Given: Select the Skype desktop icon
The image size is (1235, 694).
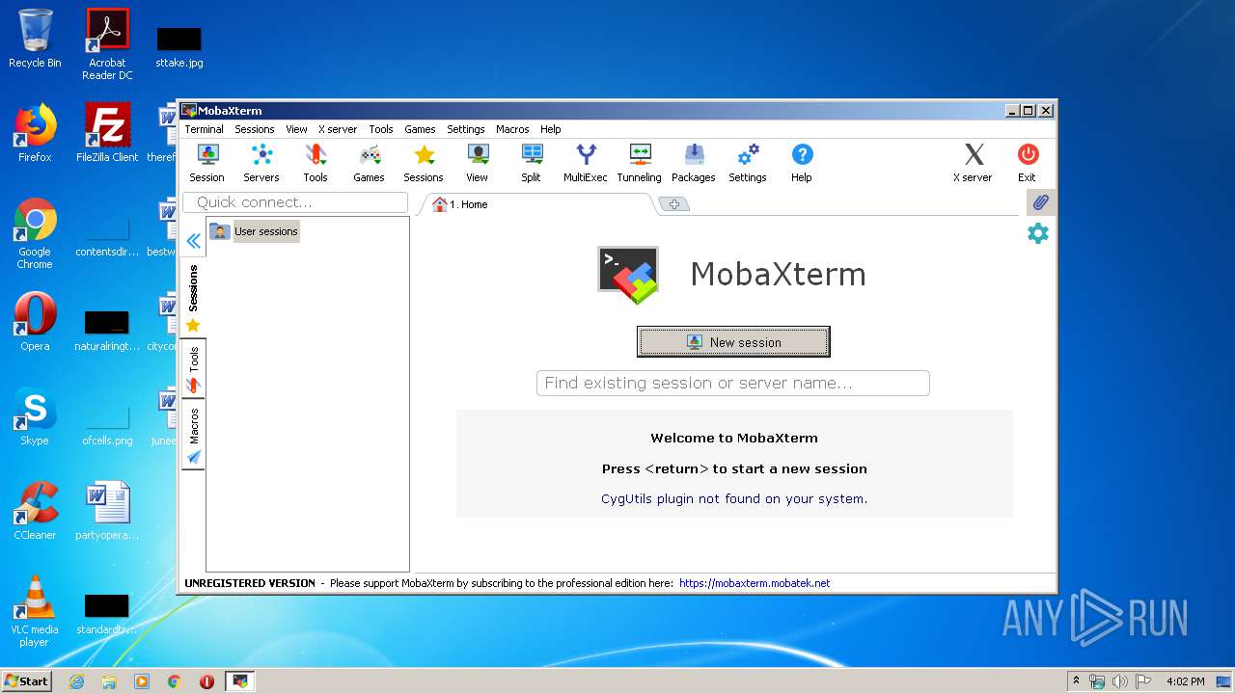Looking at the screenshot, I should 35,416.
